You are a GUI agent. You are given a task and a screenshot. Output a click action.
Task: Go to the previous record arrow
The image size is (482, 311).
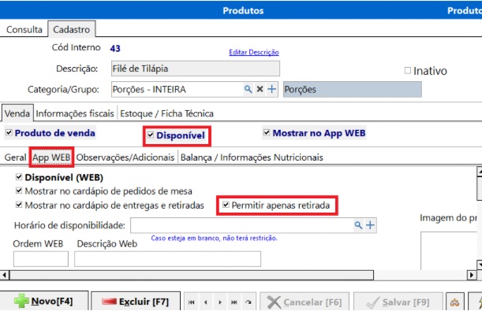[206, 302]
